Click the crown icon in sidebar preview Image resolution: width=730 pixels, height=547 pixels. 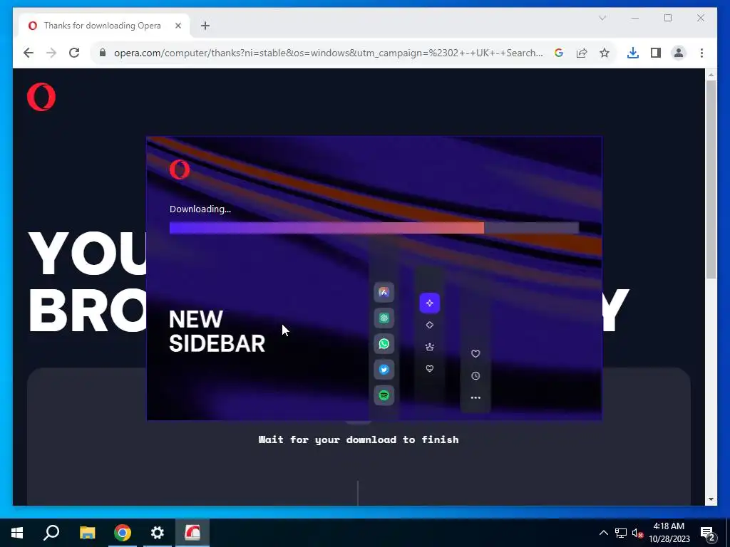point(429,347)
